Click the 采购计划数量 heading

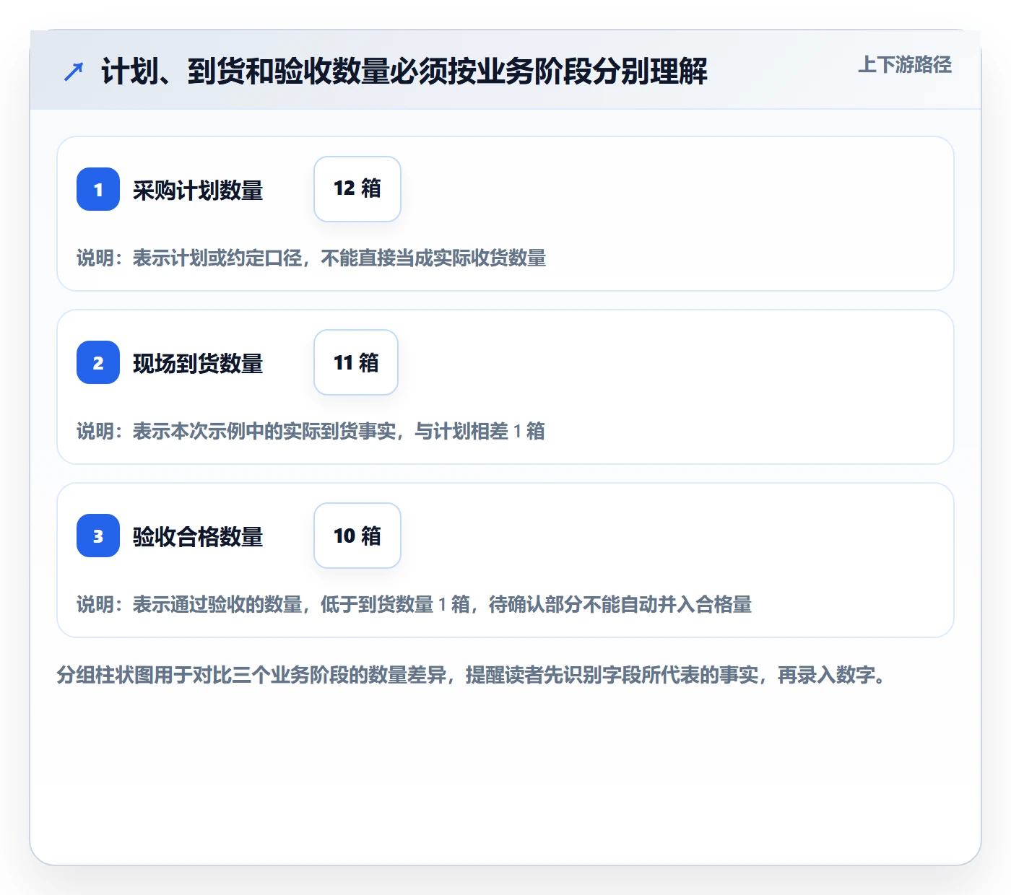198,191
